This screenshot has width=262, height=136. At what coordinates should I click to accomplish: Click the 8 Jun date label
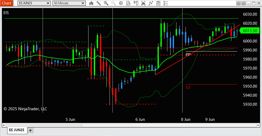click(x=186, y=120)
